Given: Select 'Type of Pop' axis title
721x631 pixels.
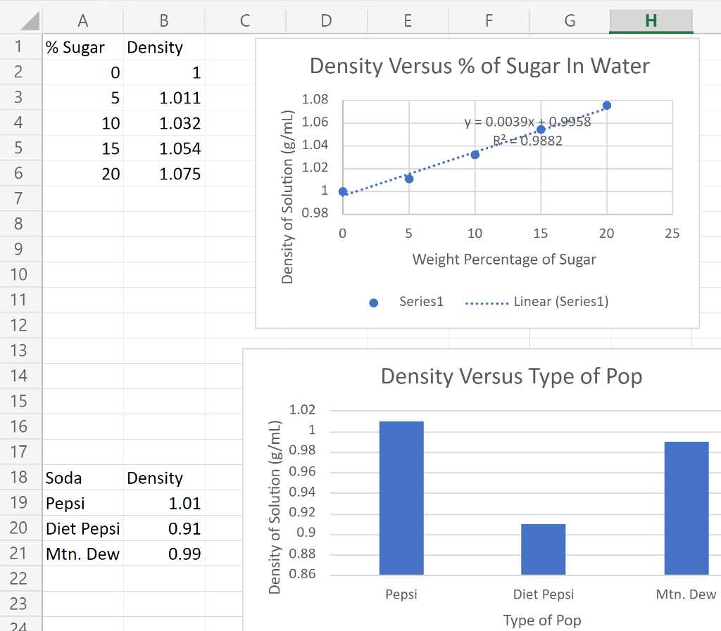Looking at the screenshot, I should click(x=542, y=620).
